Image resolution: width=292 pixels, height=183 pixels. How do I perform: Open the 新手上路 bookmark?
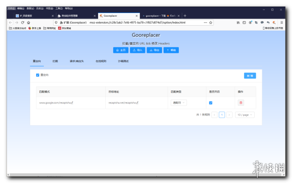[35, 28]
